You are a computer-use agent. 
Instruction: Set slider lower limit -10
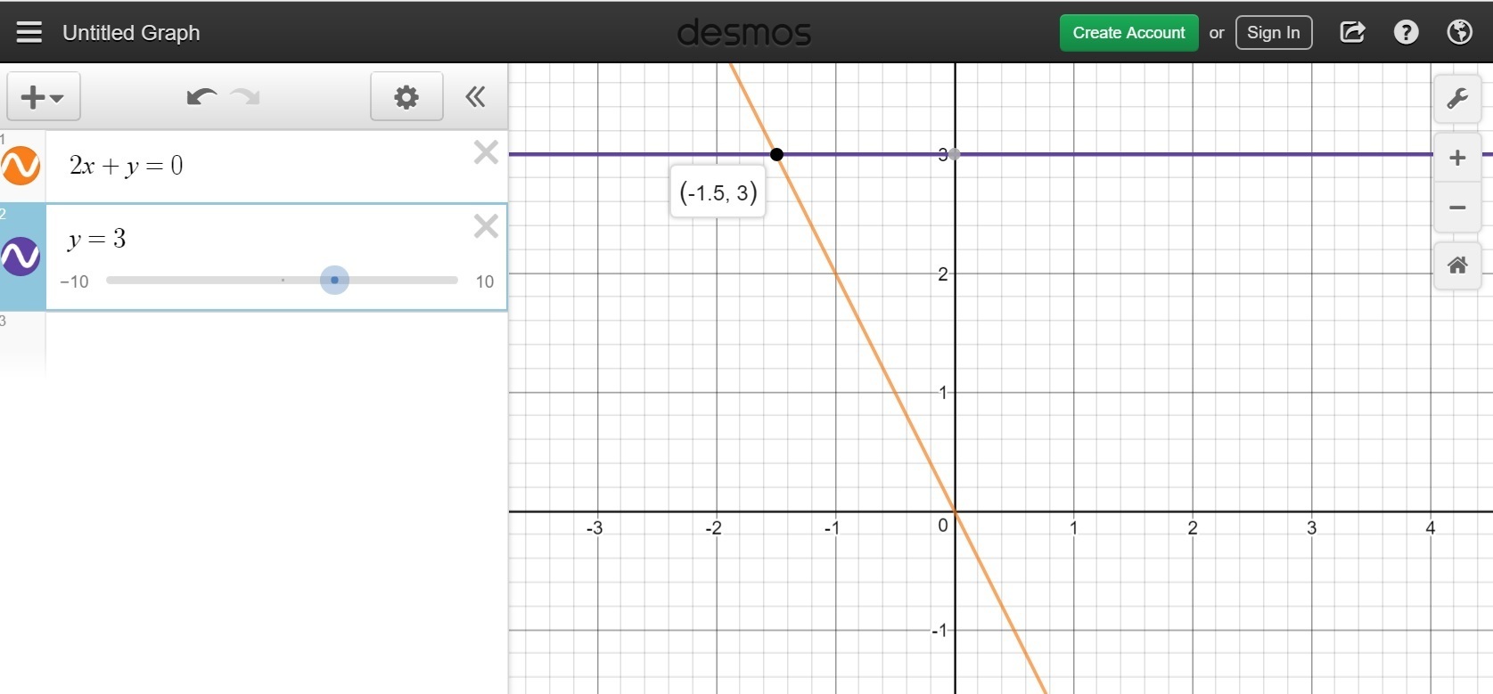(x=74, y=282)
